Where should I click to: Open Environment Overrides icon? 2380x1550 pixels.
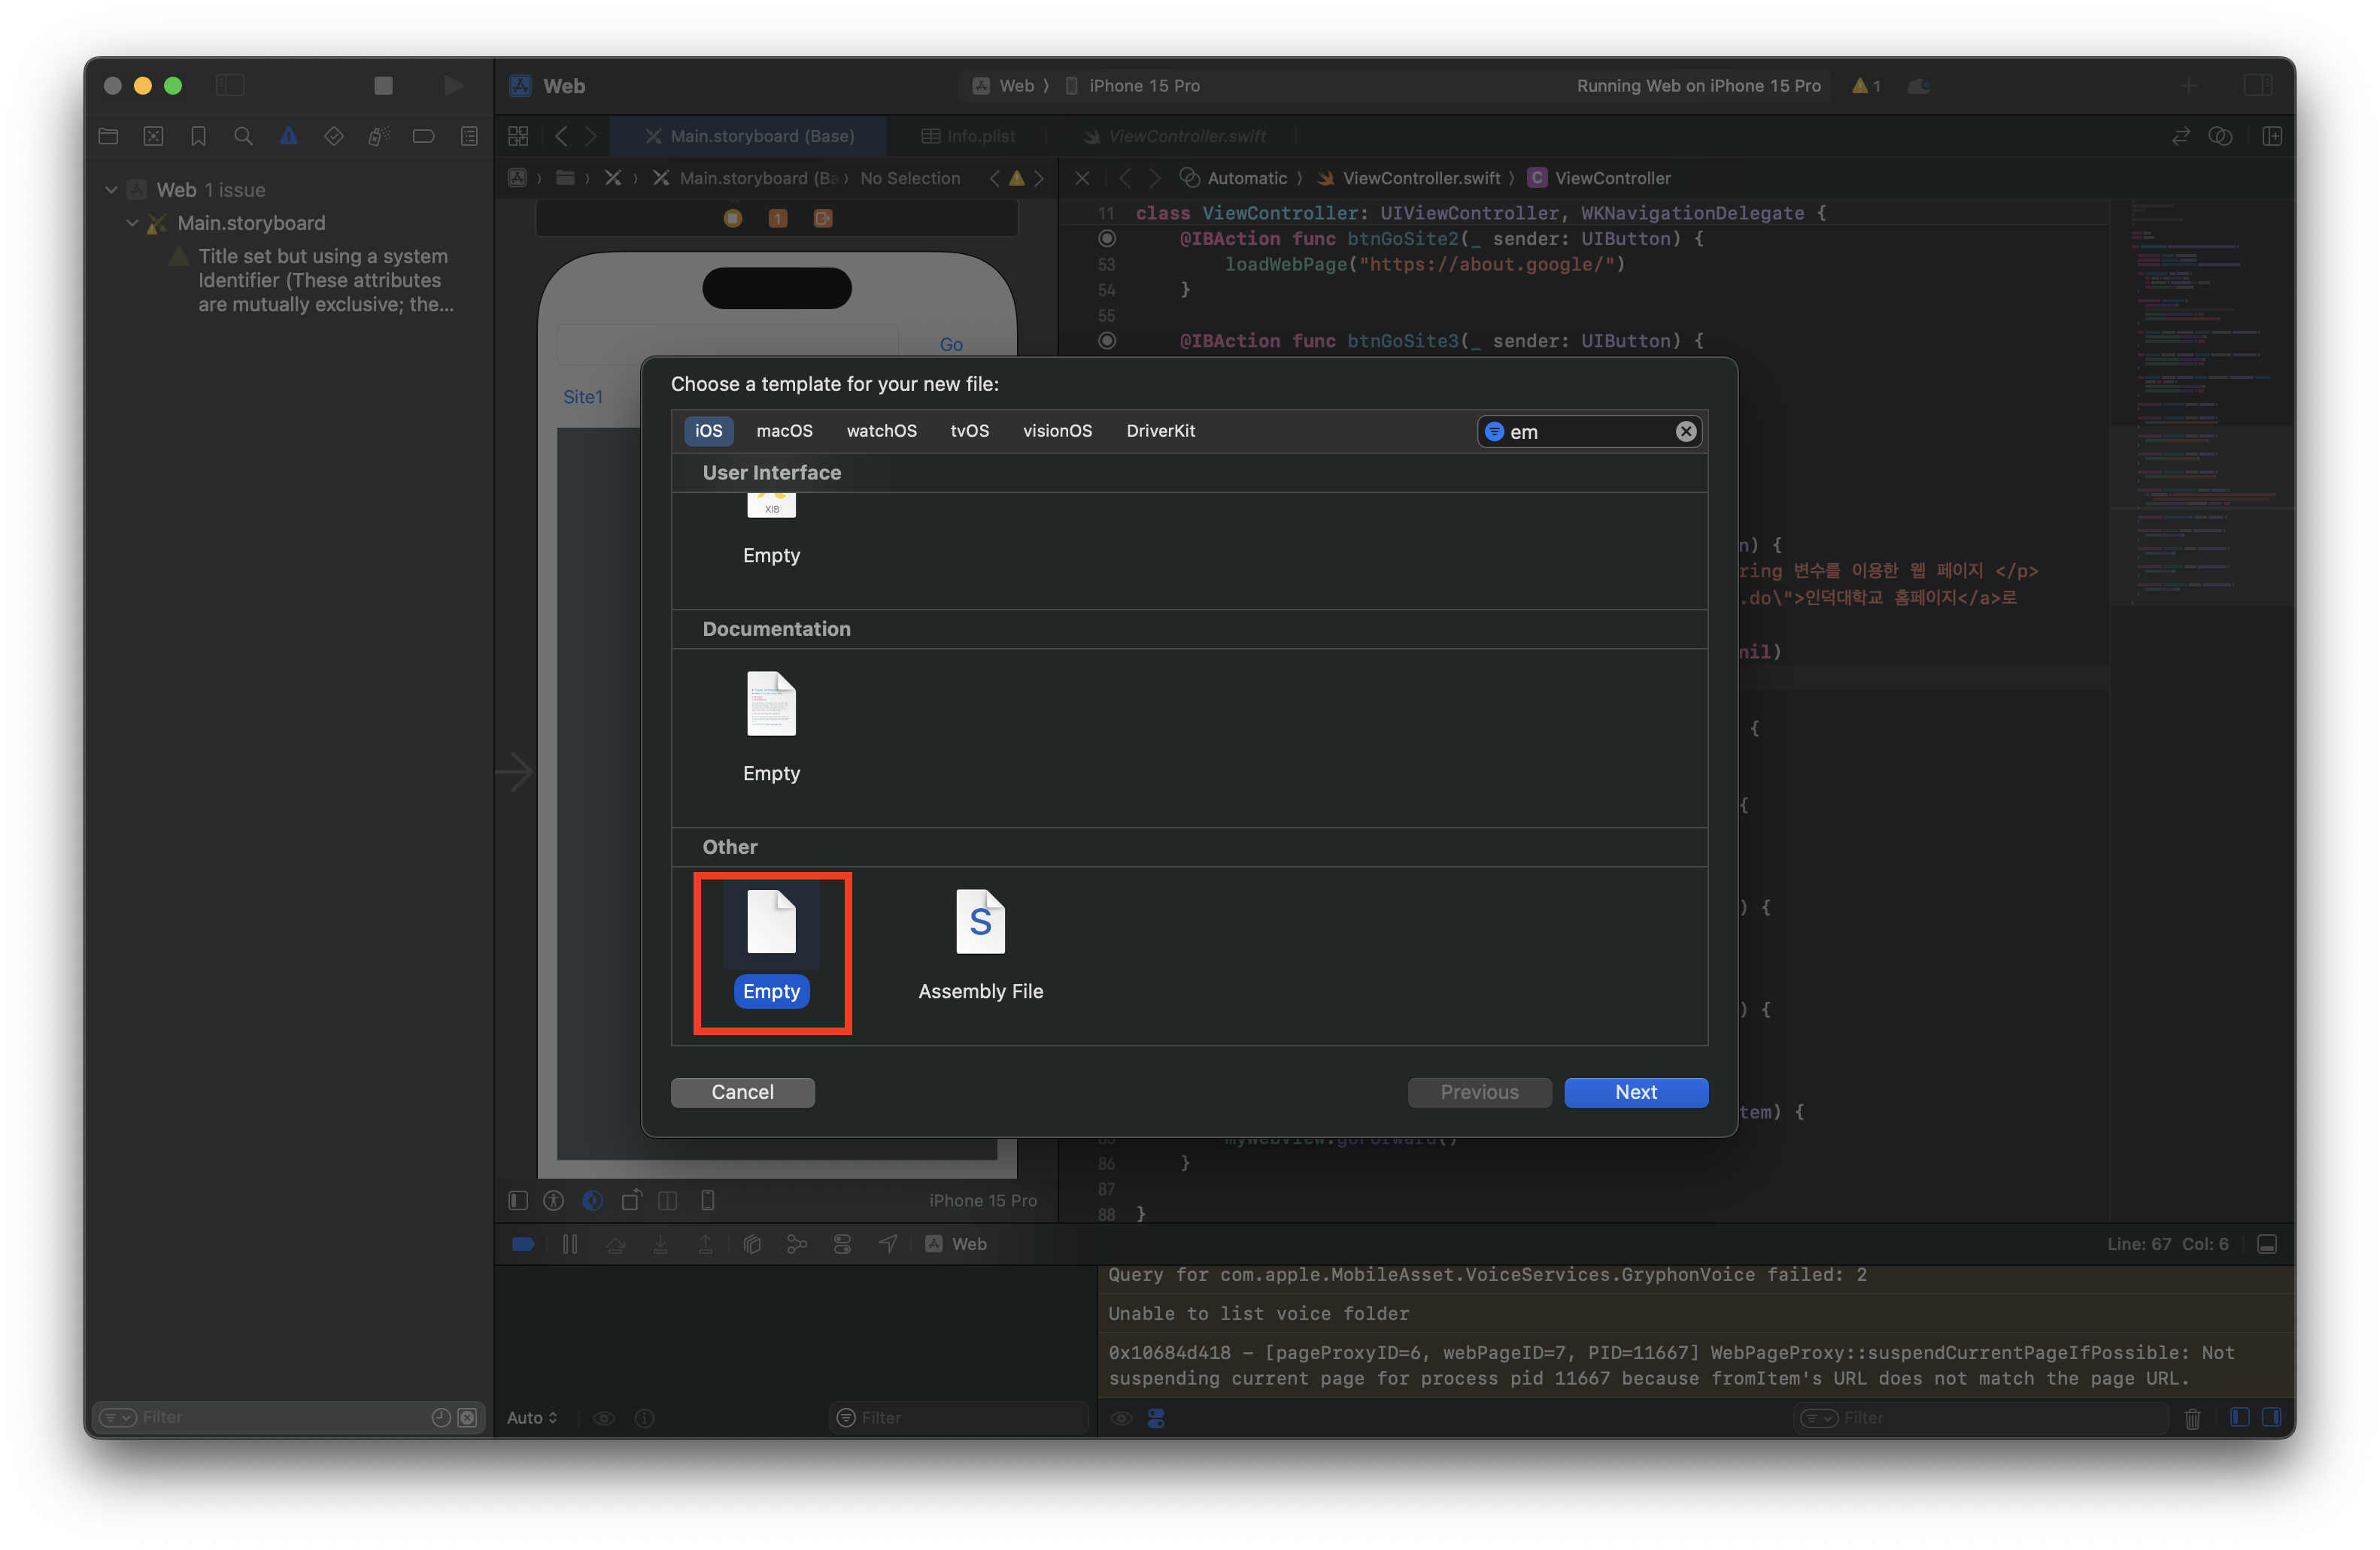tap(842, 1244)
